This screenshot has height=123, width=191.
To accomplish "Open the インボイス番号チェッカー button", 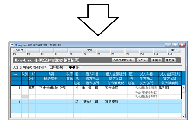I will (x=123, y=60).
